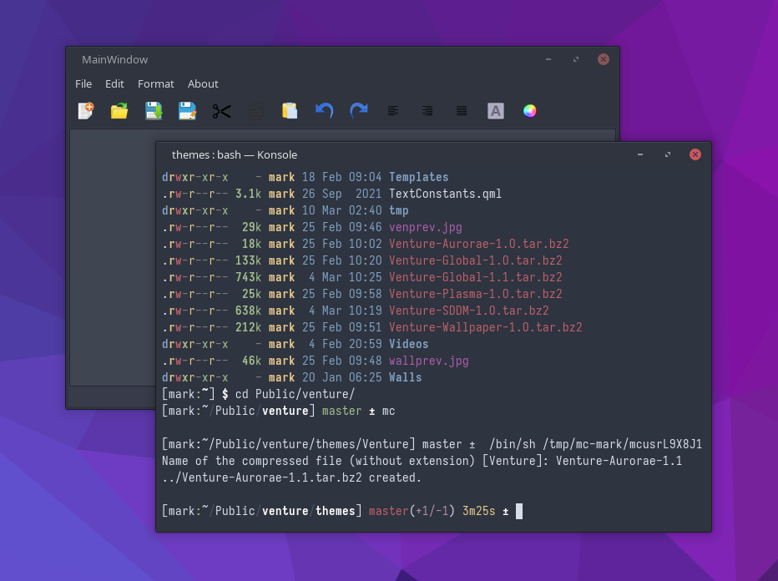Click '../Venture-Aurorae-1.1.tar.bz2 created.' line

point(291,477)
